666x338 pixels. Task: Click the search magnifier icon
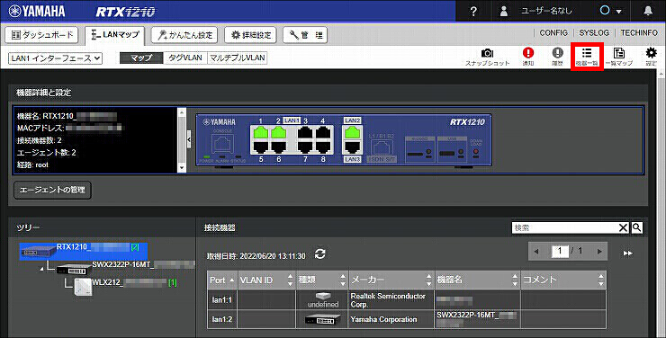[636, 227]
